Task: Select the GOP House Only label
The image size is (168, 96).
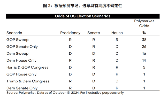Action: pos(21,74)
